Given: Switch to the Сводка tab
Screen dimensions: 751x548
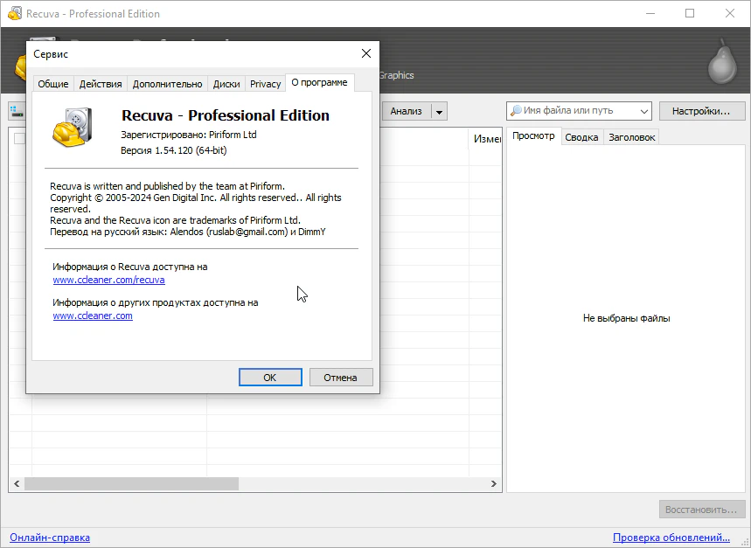Looking at the screenshot, I should pyautogui.click(x=581, y=137).
